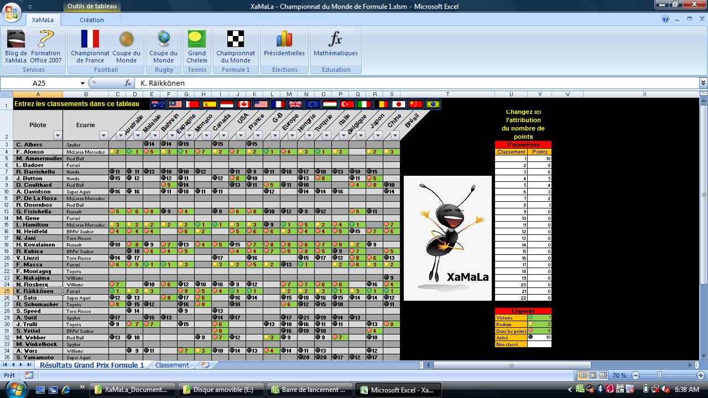Click the Select All corner of grid
Viewport: 708px width, 398px height.
click(7, 95)
